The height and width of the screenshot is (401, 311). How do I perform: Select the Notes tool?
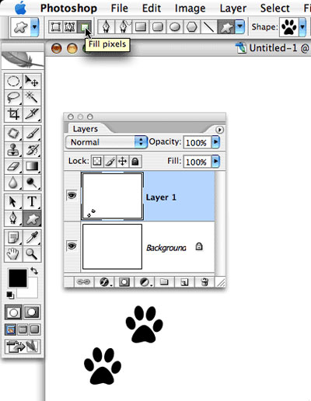coord(13,238)
